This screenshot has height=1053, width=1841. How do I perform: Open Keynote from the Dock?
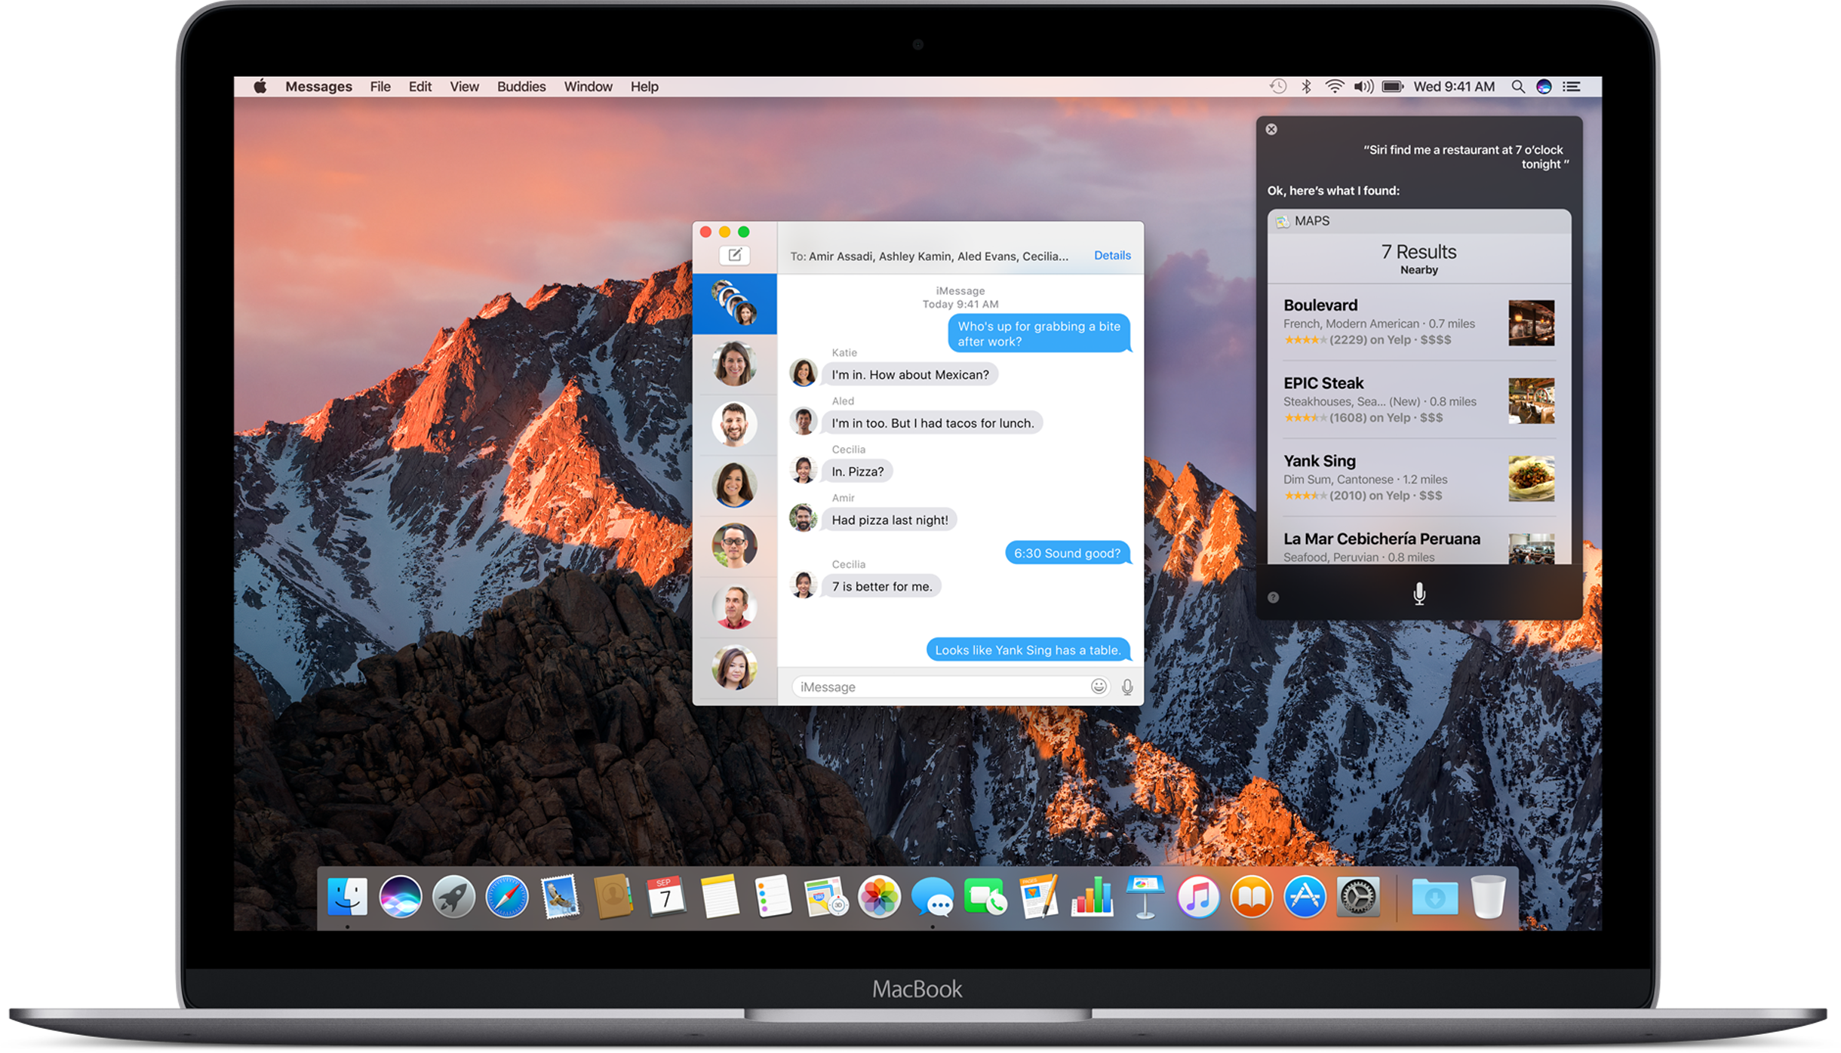(x=1145, y=896)
